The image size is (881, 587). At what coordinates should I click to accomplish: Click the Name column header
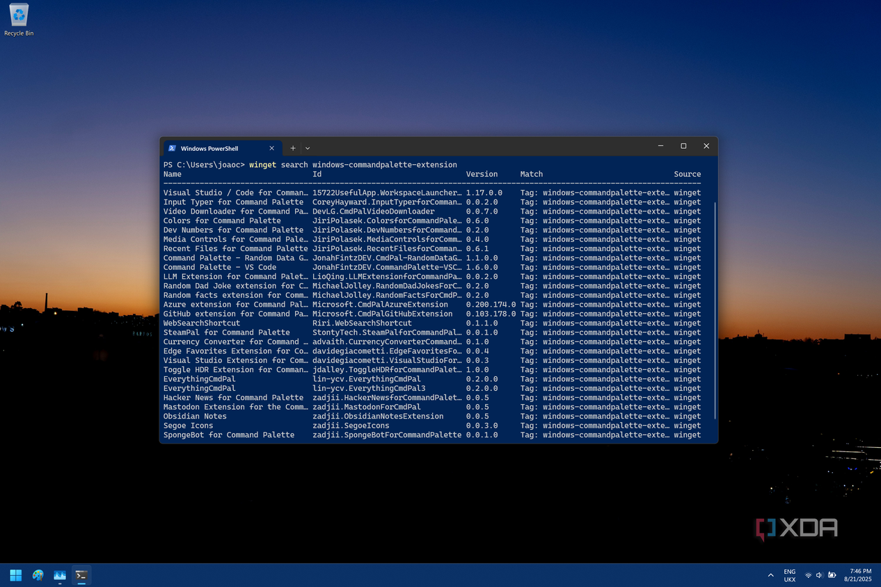(173, 175)
